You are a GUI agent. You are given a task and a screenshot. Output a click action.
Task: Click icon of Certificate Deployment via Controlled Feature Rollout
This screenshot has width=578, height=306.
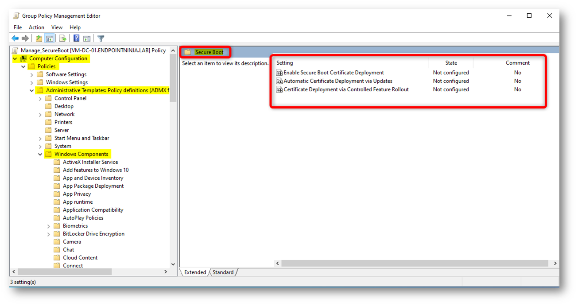point(279,89)
